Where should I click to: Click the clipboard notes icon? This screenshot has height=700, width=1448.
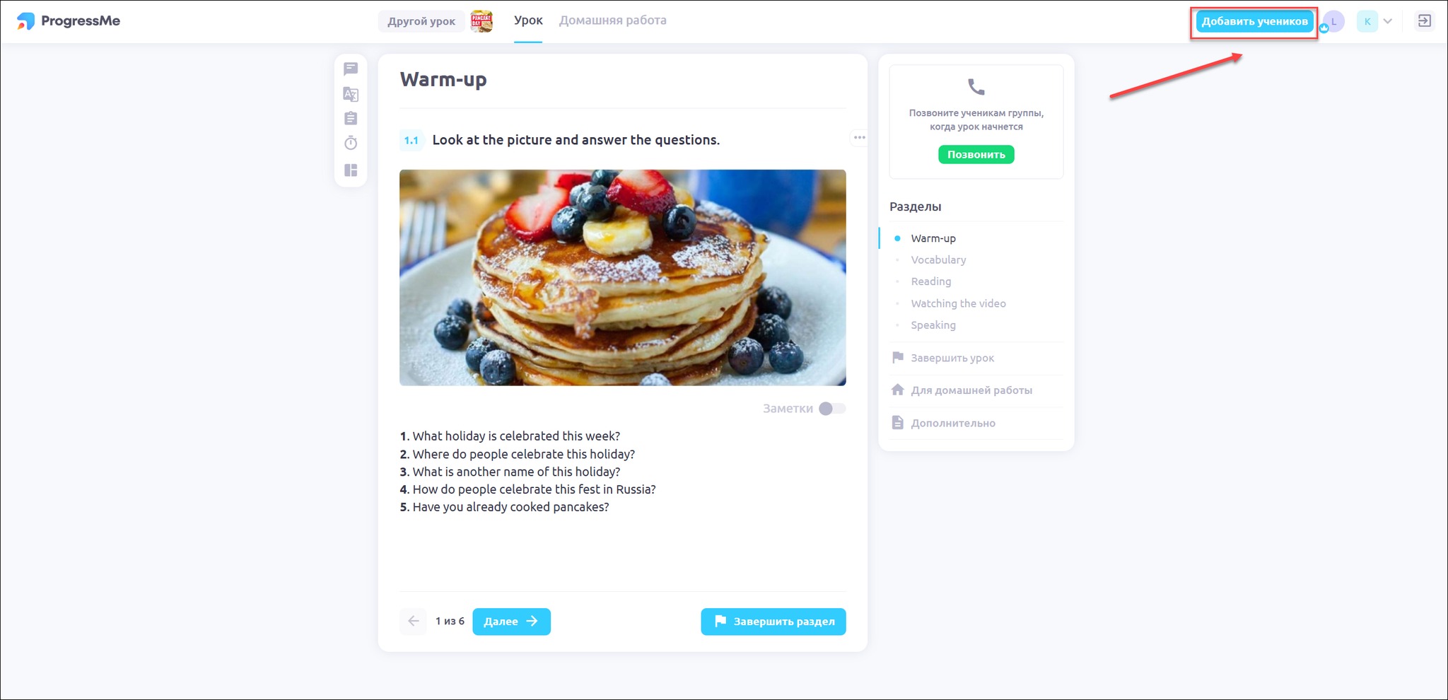(x=351, y=118)
